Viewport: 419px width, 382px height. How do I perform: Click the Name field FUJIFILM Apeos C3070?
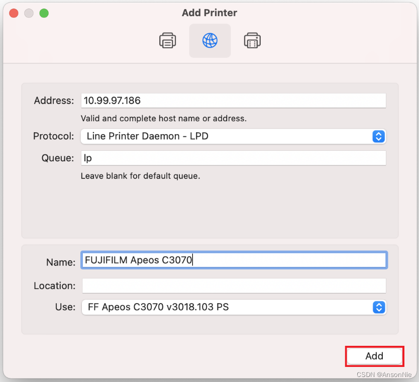coord(234,260)
